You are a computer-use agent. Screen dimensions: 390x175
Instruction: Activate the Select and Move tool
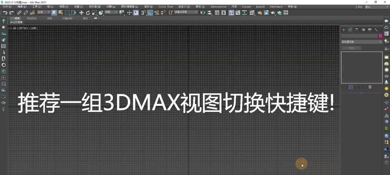coord(81,12)
